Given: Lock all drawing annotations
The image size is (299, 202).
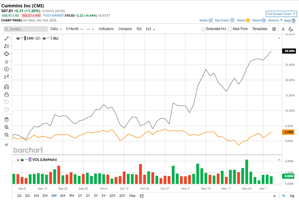Looking at the screenshot, I should 7,94.
